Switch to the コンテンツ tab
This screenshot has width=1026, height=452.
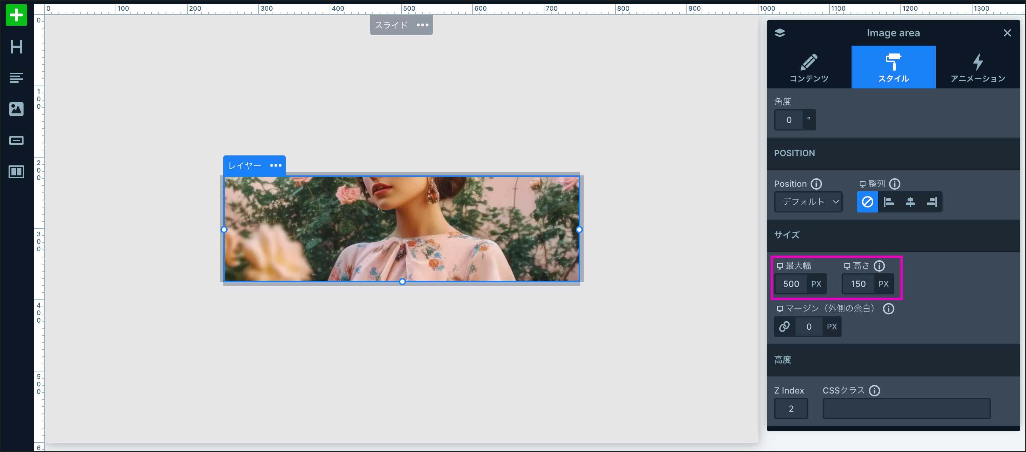[809, 67]
